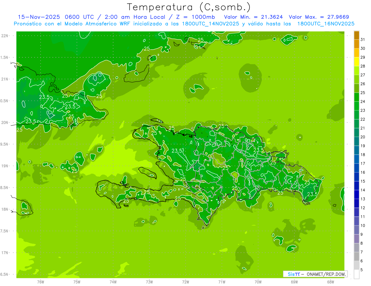This screenshot has width=371, height=286.
Task: Click the color scale label '8'
Action: [362, 243]
